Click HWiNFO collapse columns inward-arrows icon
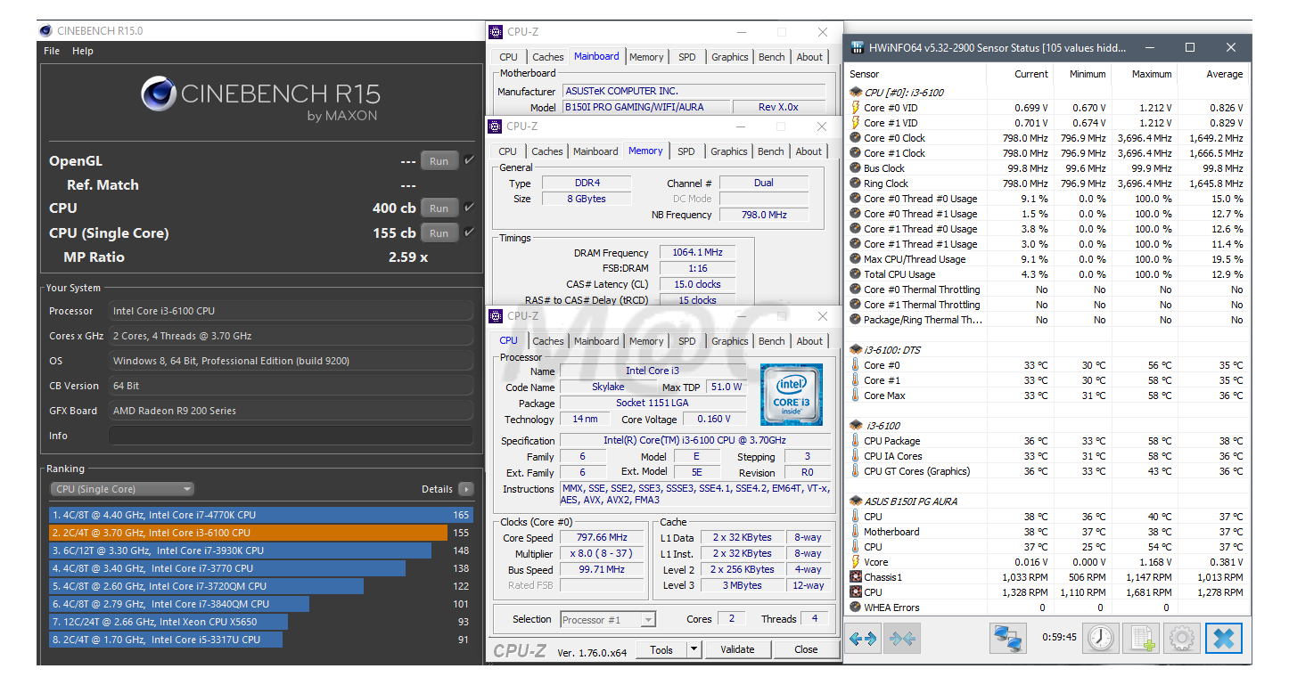The image size is (1289, 685). coord(900,638)
